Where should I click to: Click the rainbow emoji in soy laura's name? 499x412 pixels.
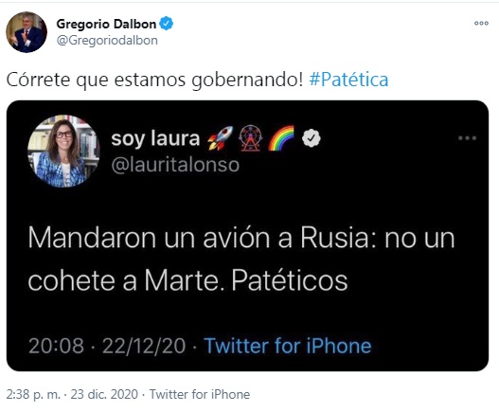(281, 138)
